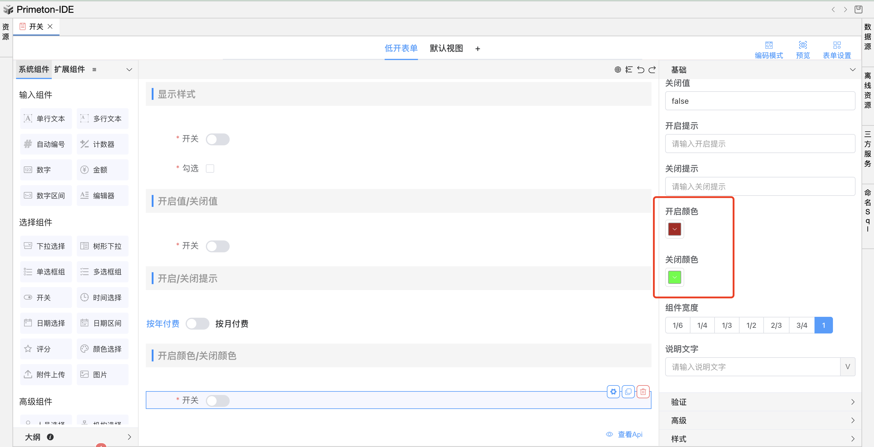The image size is (874, 447).
Task: Check the 勾选 checkbox
Action: tap(210, 169)
